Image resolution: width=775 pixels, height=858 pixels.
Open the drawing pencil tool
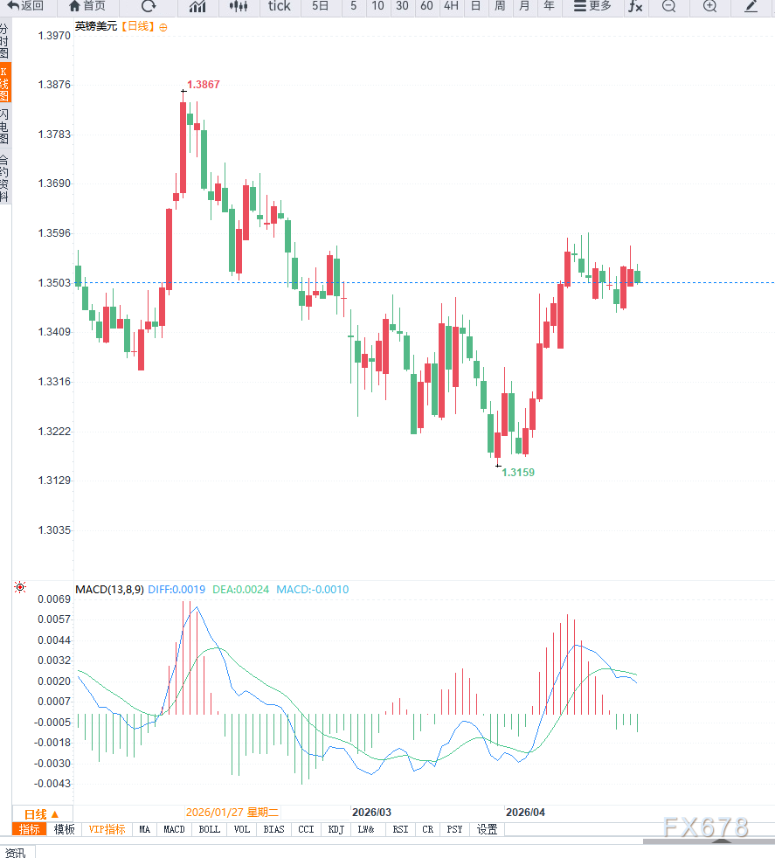click(751, 6)
